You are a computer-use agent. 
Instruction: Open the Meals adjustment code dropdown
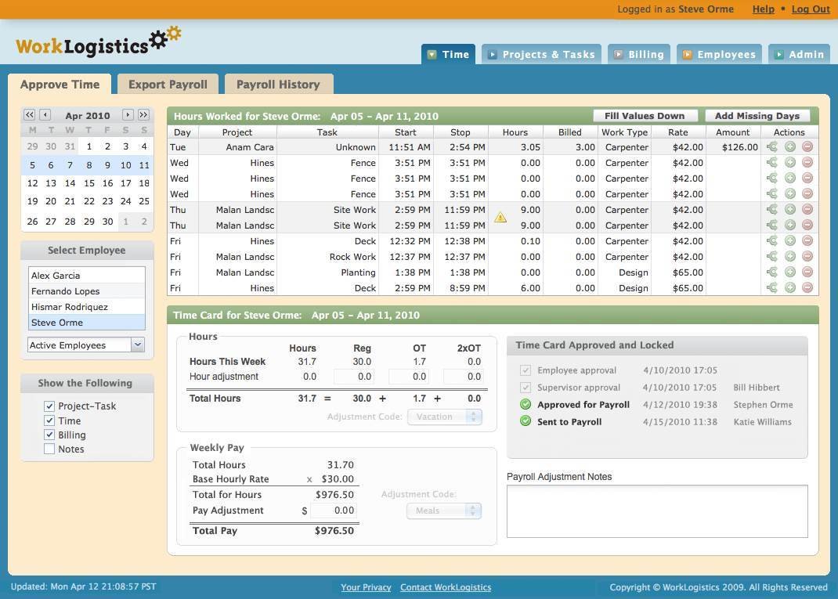coord(444,511)
